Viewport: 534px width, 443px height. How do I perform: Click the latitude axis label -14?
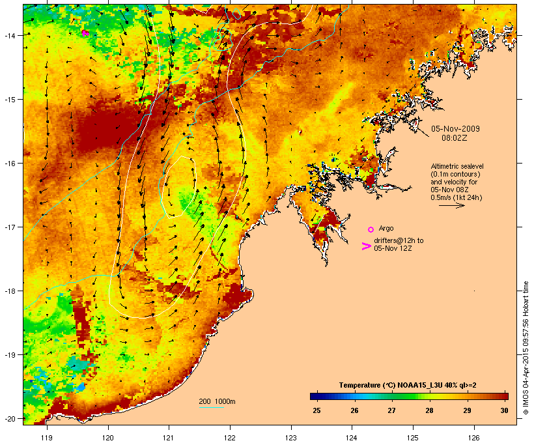10,35
